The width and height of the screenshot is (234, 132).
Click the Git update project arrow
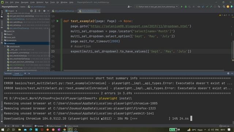(203, 7)
